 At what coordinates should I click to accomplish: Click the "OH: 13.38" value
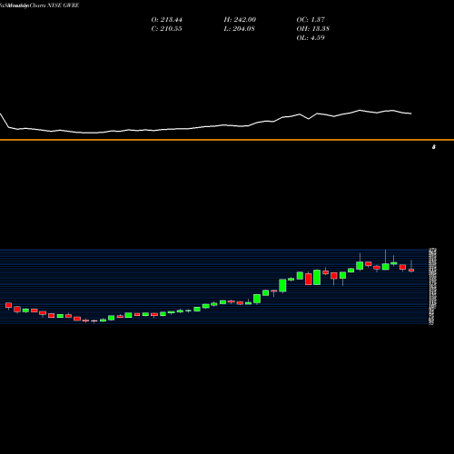[313, 29]
